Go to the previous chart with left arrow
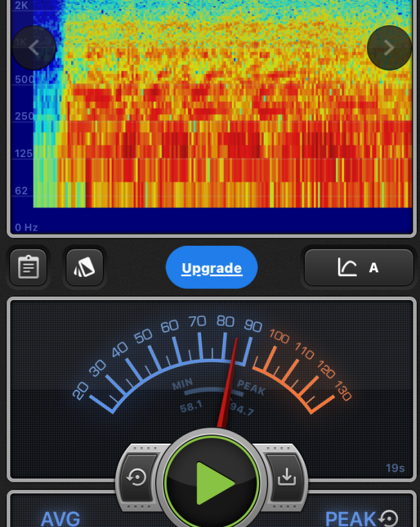This screenshot has width=420, height=527. (x=34, y=48)
